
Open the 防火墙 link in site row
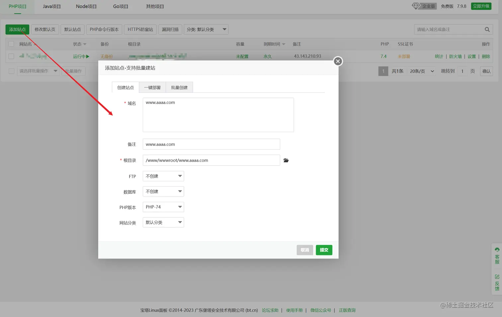456,56
